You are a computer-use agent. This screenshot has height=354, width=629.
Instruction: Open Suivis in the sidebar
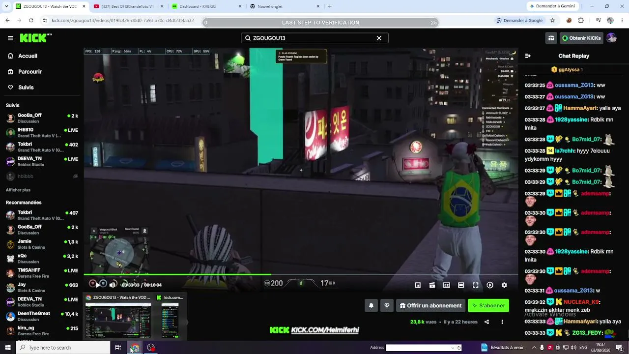(x=42, y=88)
